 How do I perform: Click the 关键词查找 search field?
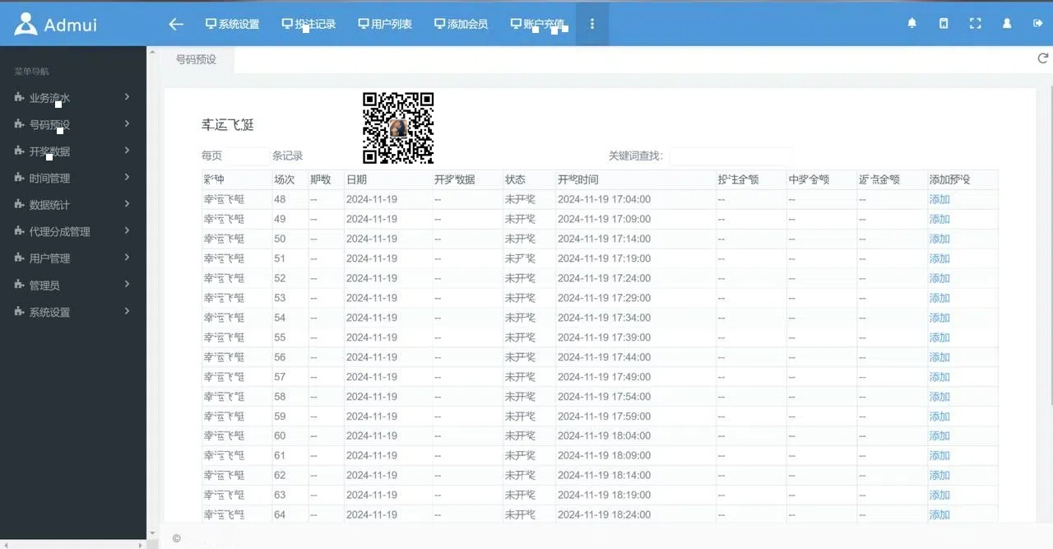pyautogui.click(x=731, y=156)
